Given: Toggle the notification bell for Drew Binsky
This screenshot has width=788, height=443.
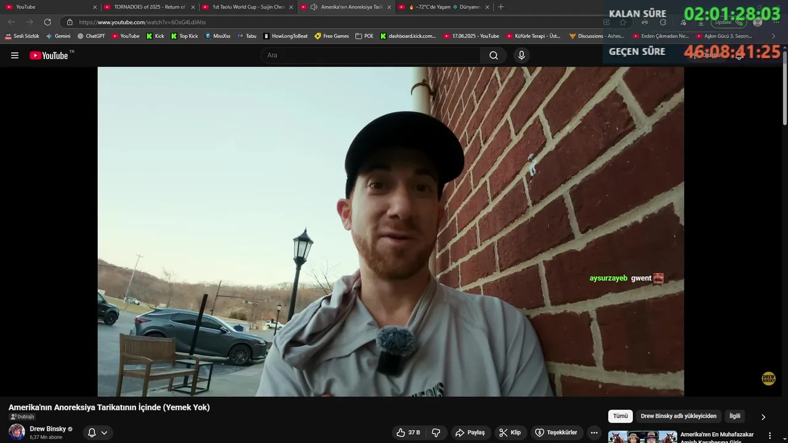Looking at the screenshot, I should 92,433.
